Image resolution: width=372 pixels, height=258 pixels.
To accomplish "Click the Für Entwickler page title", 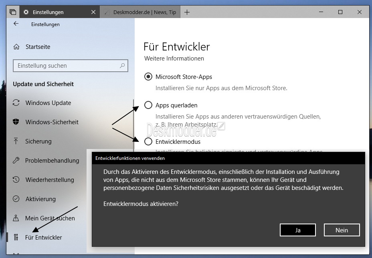I will coord(176,46).
